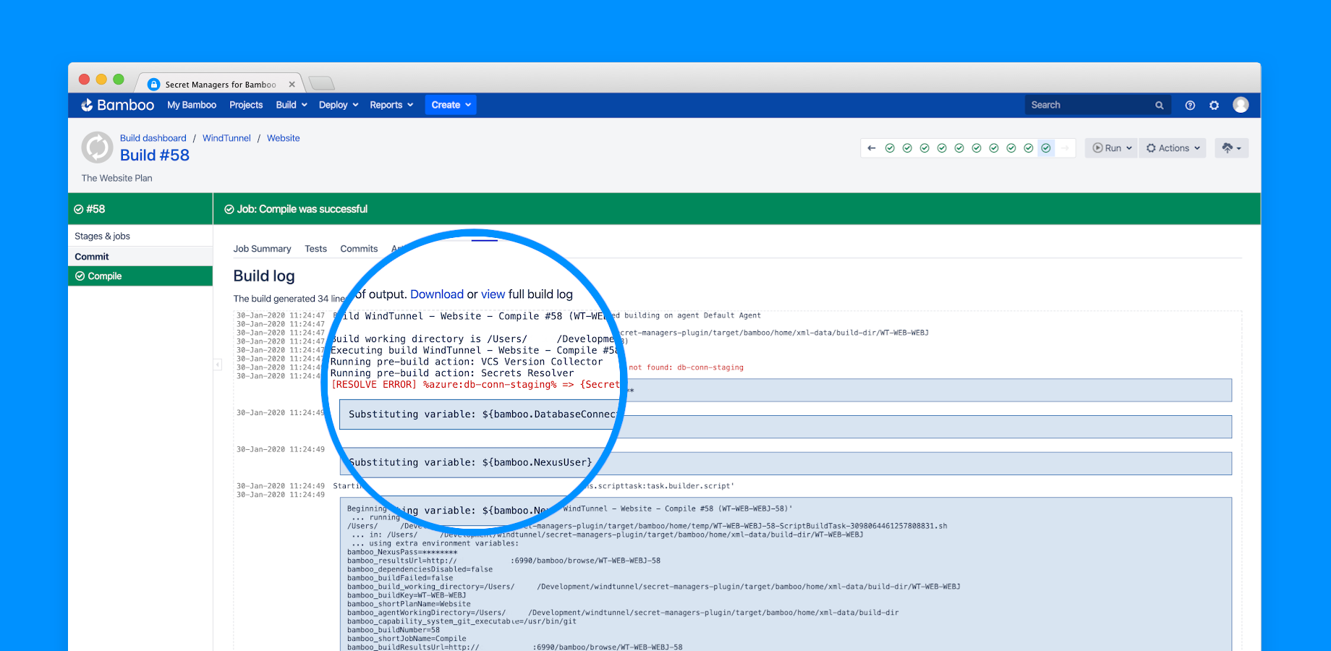Click the Bamboo logo in the header
The image size is (1331, 651).
(117, 105)
